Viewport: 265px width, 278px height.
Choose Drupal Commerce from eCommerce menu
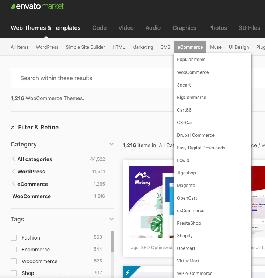tap(213, 135)
